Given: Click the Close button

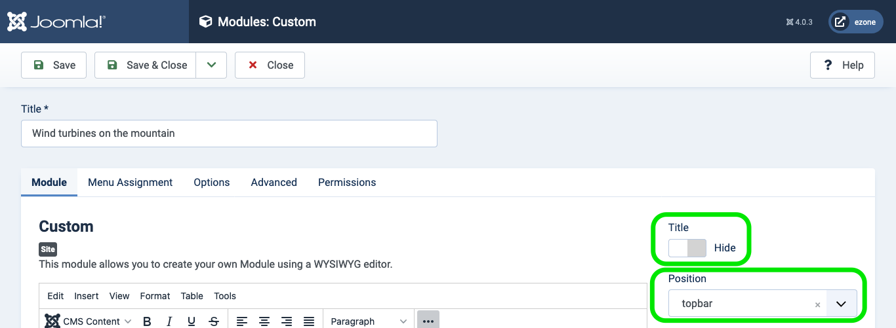Looking at the screenshot, I should pos(270,65).
